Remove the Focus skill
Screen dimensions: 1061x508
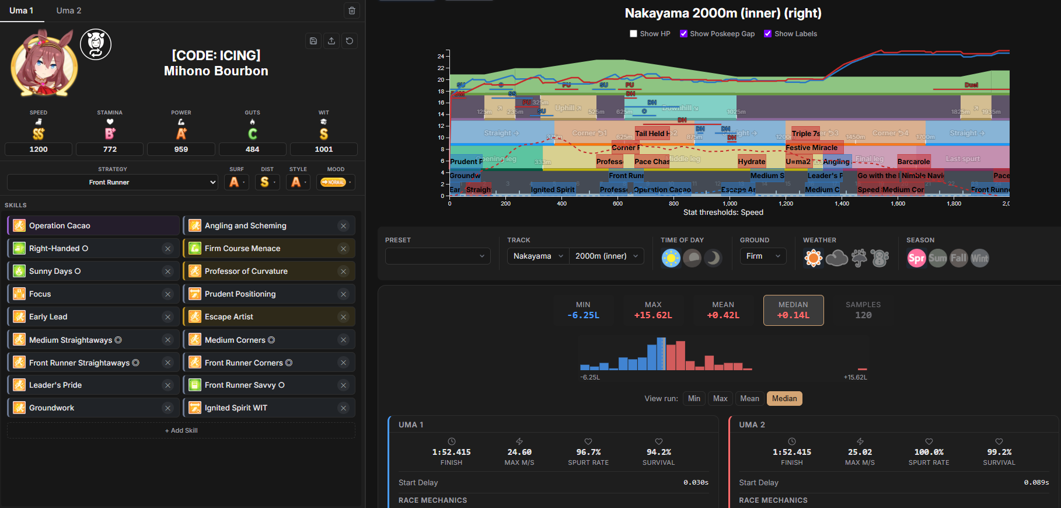tap(168, 294)
